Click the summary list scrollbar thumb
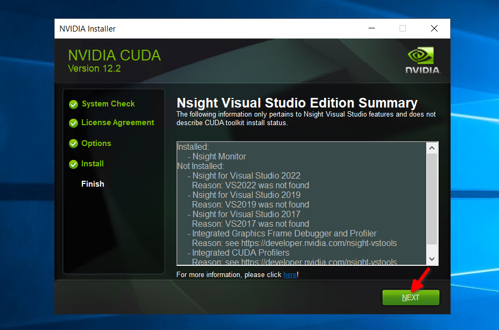The width and height of the screenshot is (499, 330). [x=432, y=199]
